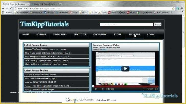Click the video progress bar handle
This screenshot has height=104, width=186.
93,86
